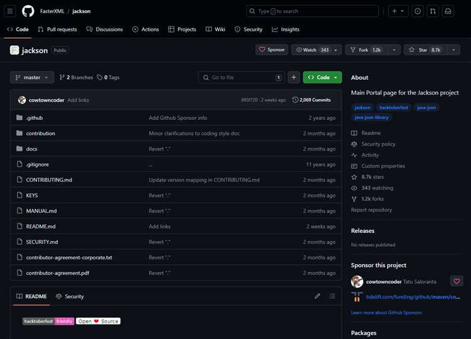471x339 pixels.
Task: Open the master branch selector
Action: click(32, 77)
